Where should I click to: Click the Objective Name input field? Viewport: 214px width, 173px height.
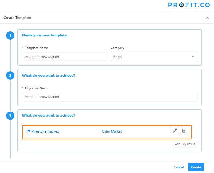click(x=110, y=97)
